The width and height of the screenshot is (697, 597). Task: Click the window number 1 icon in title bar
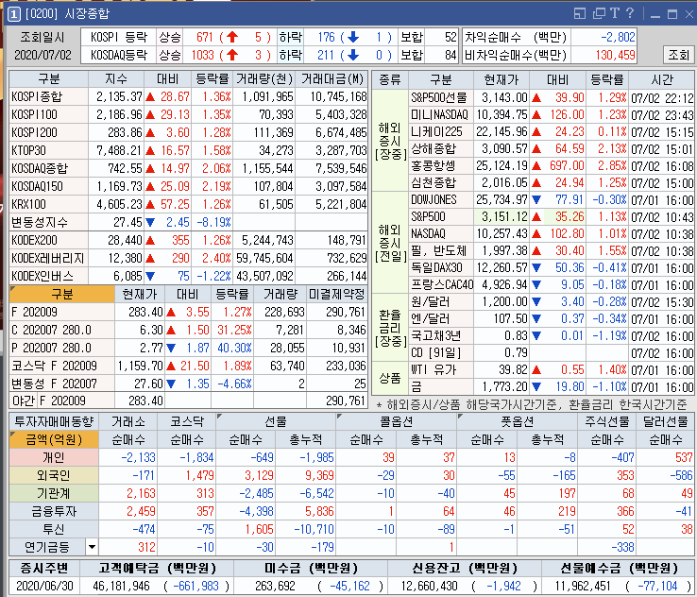point(14,14)
